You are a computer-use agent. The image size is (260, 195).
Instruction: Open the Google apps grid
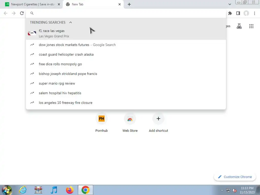point(251,26)
